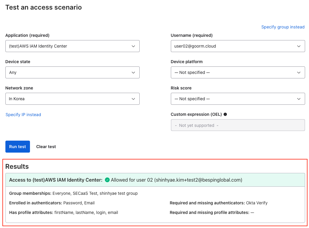Click the Custom expression Not yet supported field
Image resolution: width=309 pixels, height=228 pixels.
coord(238,125)
